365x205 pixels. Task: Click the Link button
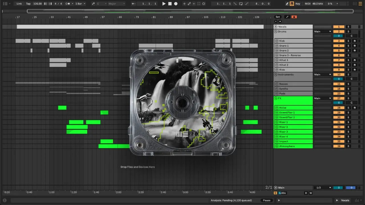pyautogui.click(x=19, y=4)
